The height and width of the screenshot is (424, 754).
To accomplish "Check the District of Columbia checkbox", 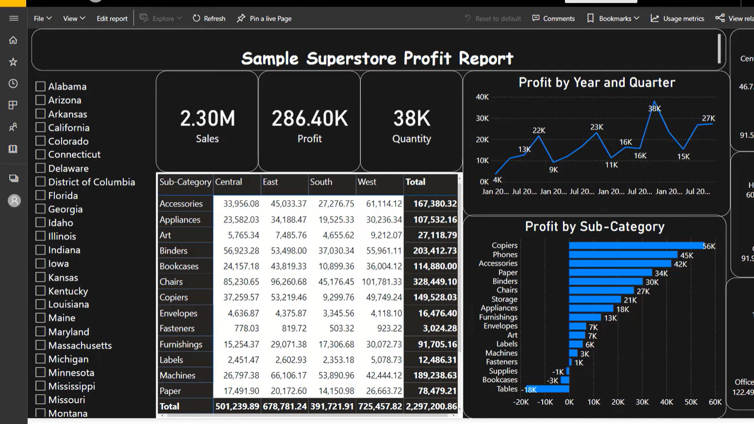I will pyautogui.click(x=40, y=182).
